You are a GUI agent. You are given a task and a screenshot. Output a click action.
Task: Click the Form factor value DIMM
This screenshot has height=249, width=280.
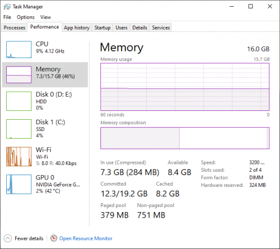[256, 177]
